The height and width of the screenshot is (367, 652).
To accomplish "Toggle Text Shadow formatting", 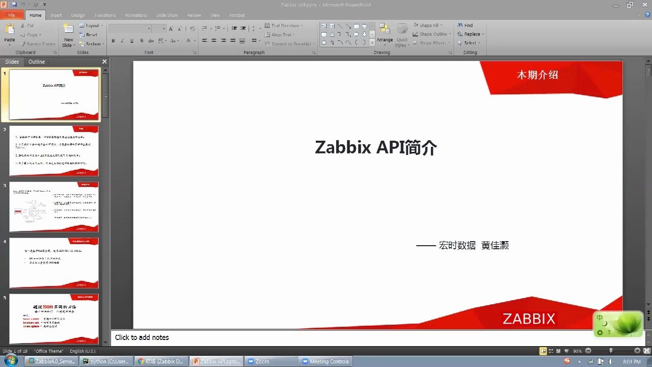I will click(x=142, y=41).
